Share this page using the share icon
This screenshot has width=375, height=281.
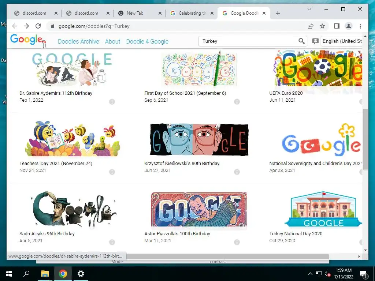point(311,26)
